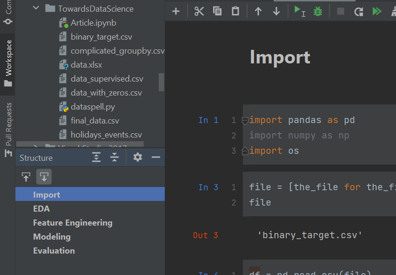This screenshot has height=275, width=396.
Task: Restart the notebook kernel
Action: click(358, 12)
